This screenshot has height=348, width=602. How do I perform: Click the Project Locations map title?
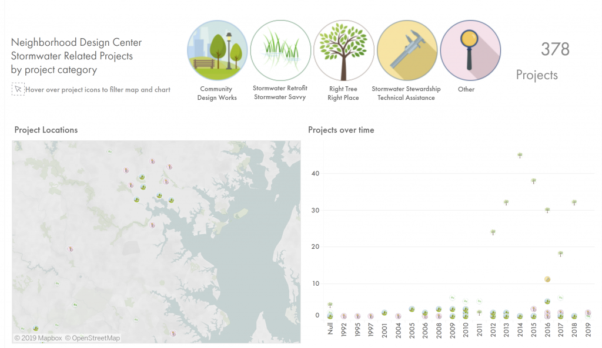pos(46,130)
